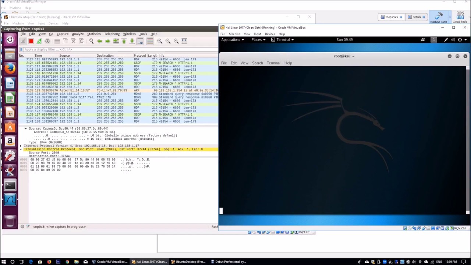The image size is (471, 265).
Task: Open Ubuntu Software from launcher
Action: (x=10, y=127)
